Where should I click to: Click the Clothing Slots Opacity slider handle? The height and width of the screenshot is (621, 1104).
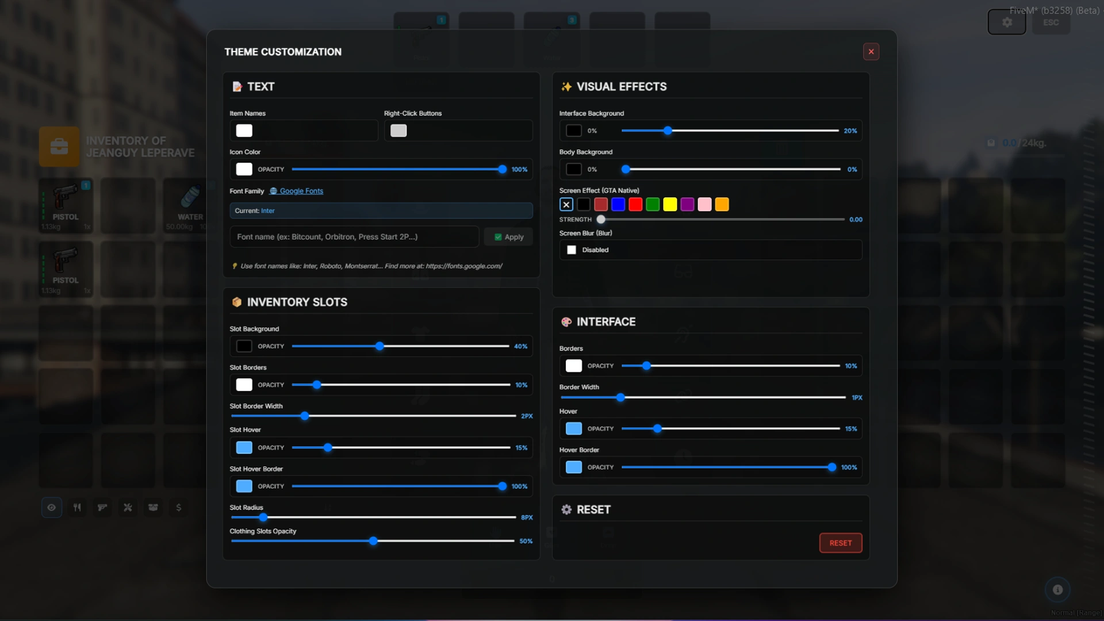[x=373, y=541]
